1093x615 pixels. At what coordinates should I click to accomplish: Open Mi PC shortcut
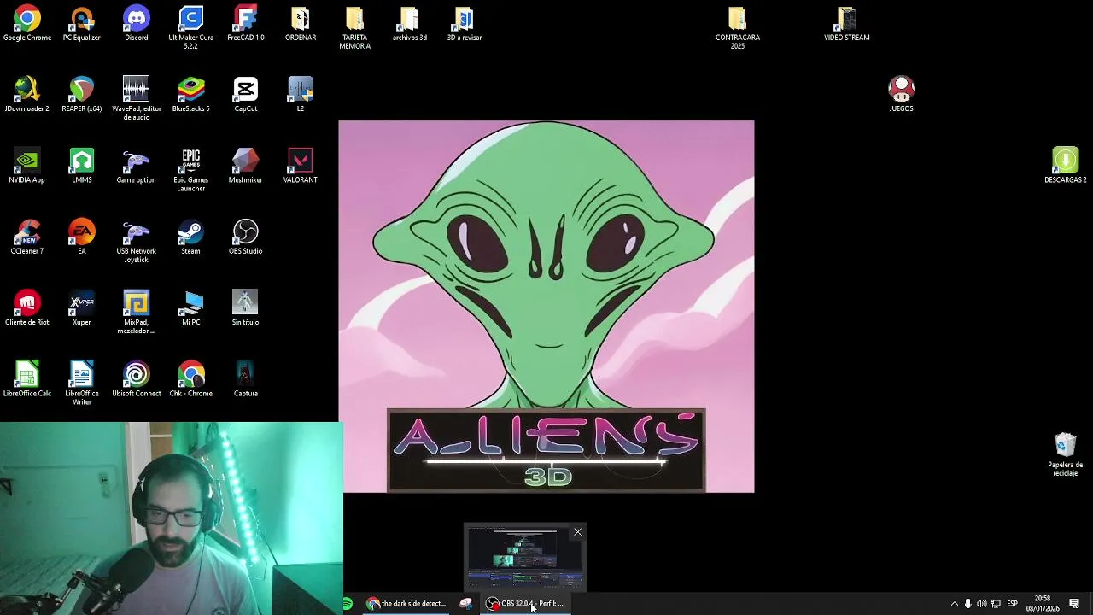190,308
